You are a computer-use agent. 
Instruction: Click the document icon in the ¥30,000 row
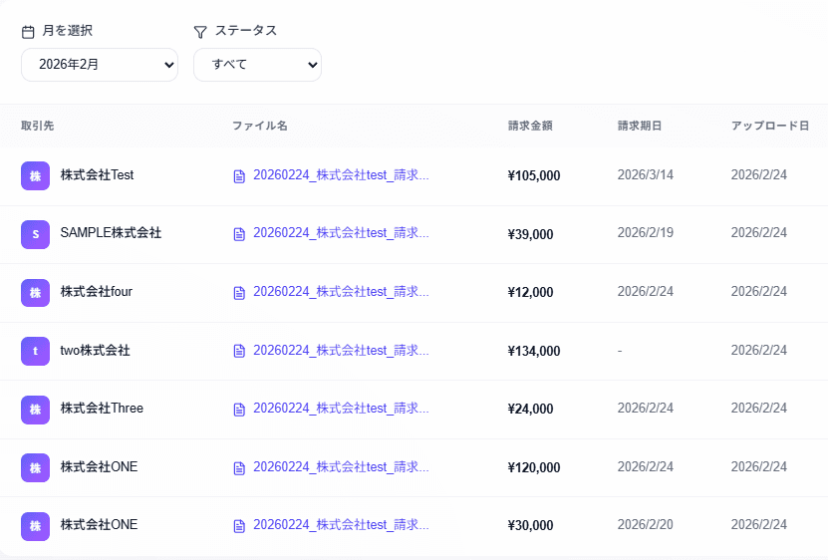coord(239,526)
